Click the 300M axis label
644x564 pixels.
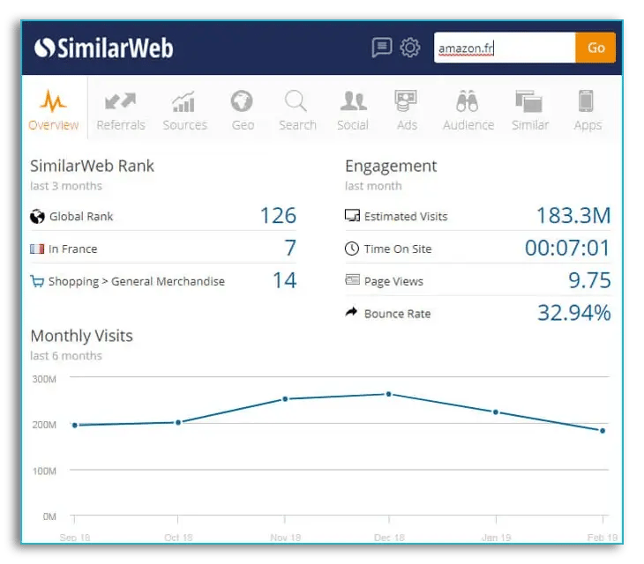pos(44,380)
